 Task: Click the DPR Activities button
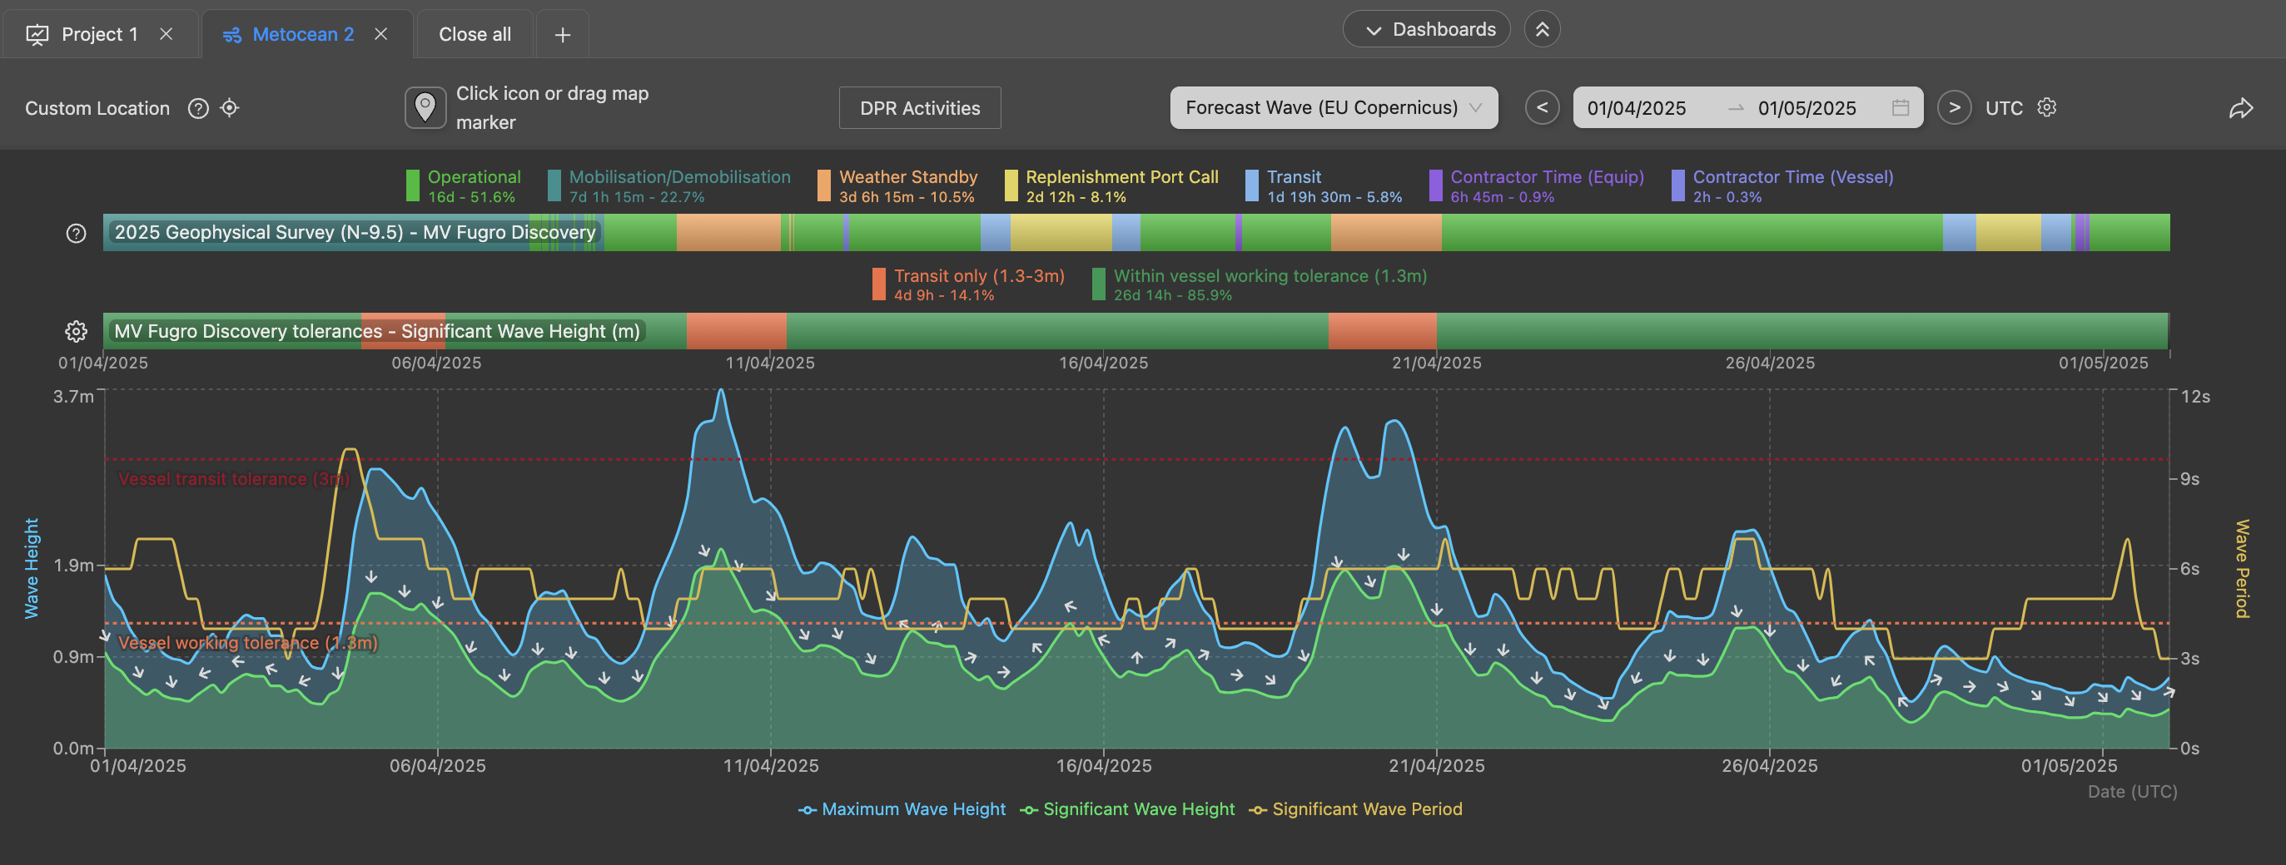click(920, 107)
